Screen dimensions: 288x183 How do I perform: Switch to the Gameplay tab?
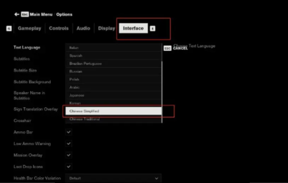30,28
